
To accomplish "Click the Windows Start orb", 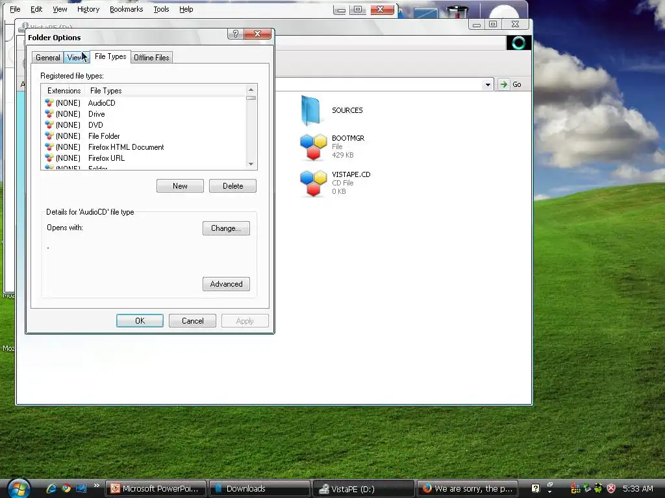I will tap(19, 488).
